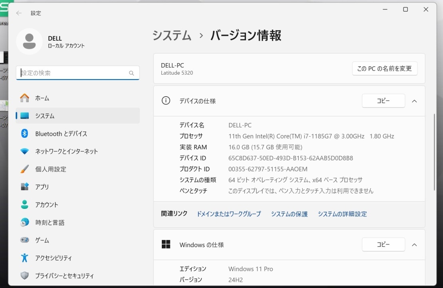
Task: Click system type value 64 ビット オペレーティング システム
Action: pyautogui.click(x=295, y=180)
